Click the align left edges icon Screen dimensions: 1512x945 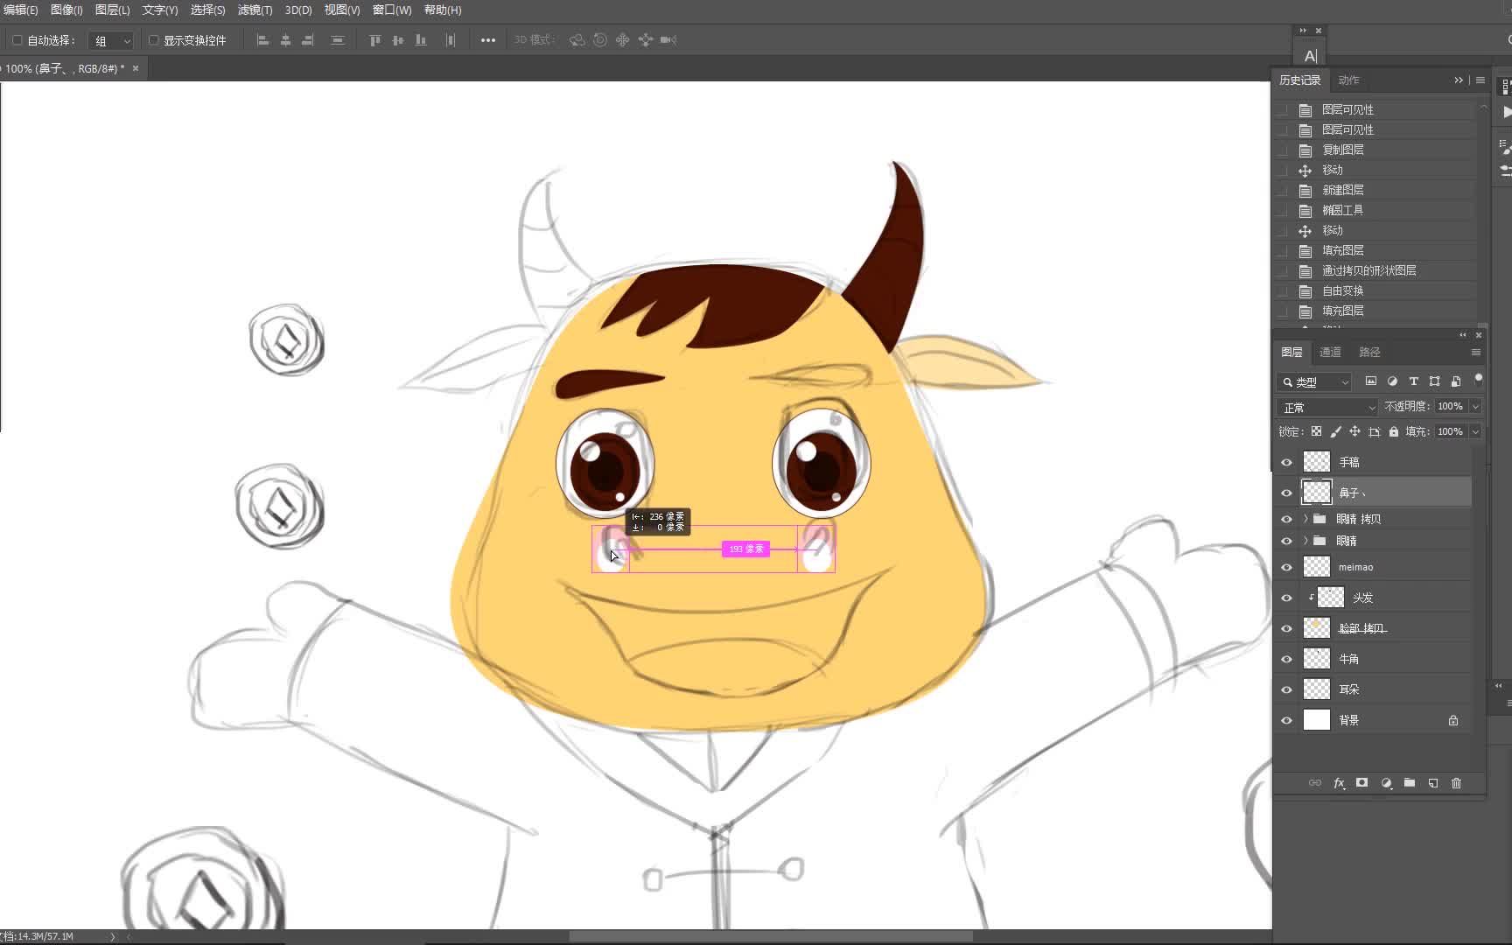click(x=262, y=40)
